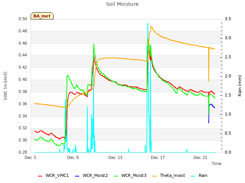
Task: Click the green WCR_Moist3 peak near Dec 11
Action: point(94,45)
